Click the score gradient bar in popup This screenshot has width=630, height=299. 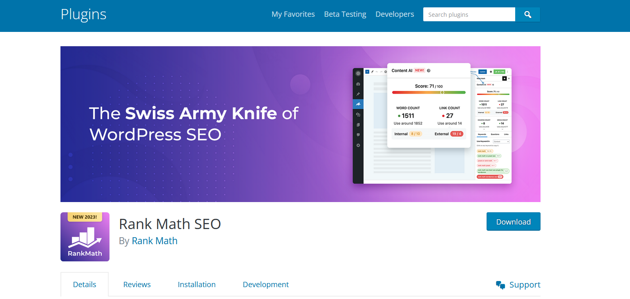[x=429, y=92]
